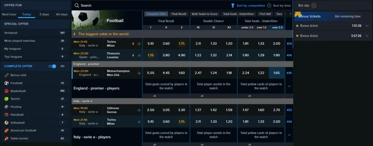This screenshot has height=146, width=373.
Task: Click the search magnifier icon
Action: (x=76, y=5)
